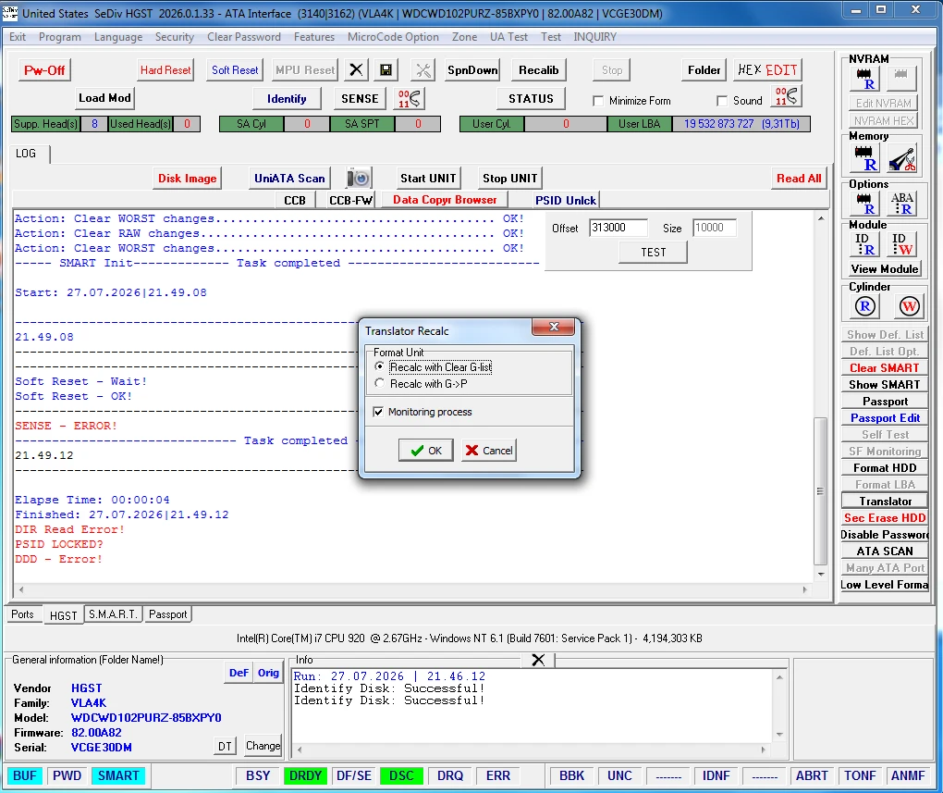Open the PSID Unlck tab
This screenshot has width=943, height=793.
point(565,200)
